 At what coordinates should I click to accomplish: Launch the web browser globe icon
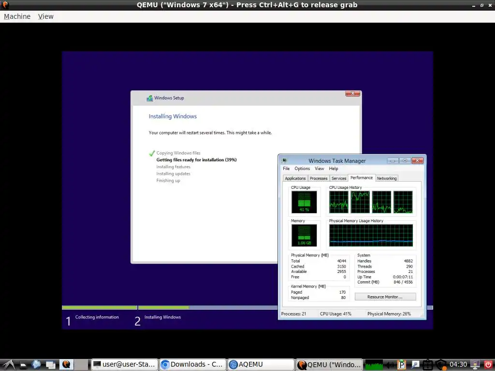[x=36, y=365]
